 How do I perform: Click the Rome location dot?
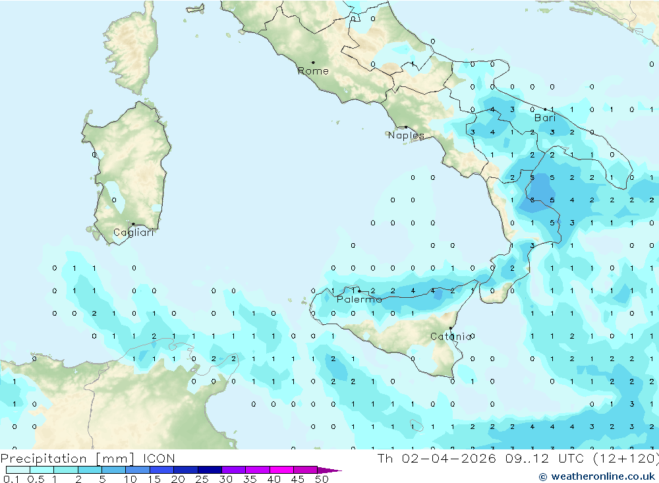point(313,63)
